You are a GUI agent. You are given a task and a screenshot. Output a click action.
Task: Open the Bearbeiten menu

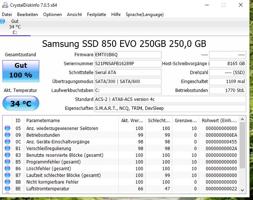28,15
